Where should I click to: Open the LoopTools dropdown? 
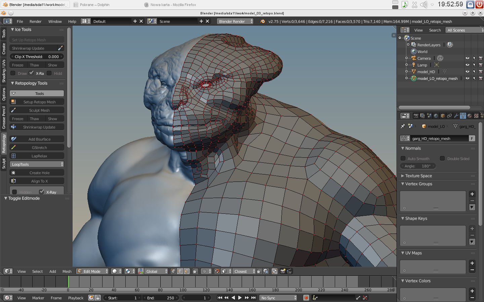point(37,164)
